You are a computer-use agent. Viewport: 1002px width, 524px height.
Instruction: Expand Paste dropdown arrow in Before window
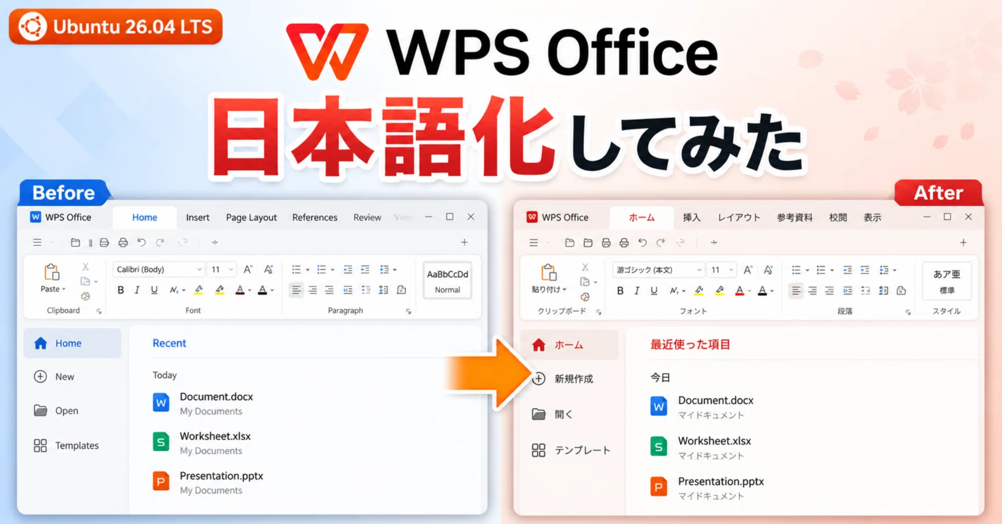[64, 289]
